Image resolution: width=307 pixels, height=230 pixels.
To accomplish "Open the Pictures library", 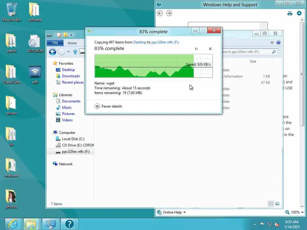I will (68, 114).
